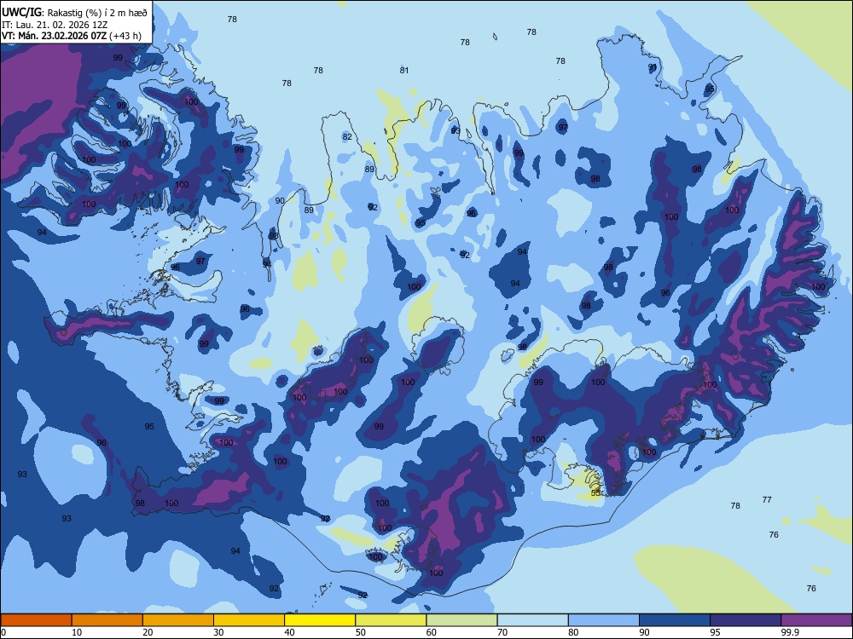Pick the pale green 60–70 legend swatch
This screenshot has width=853, height=639.
[461, 620]
